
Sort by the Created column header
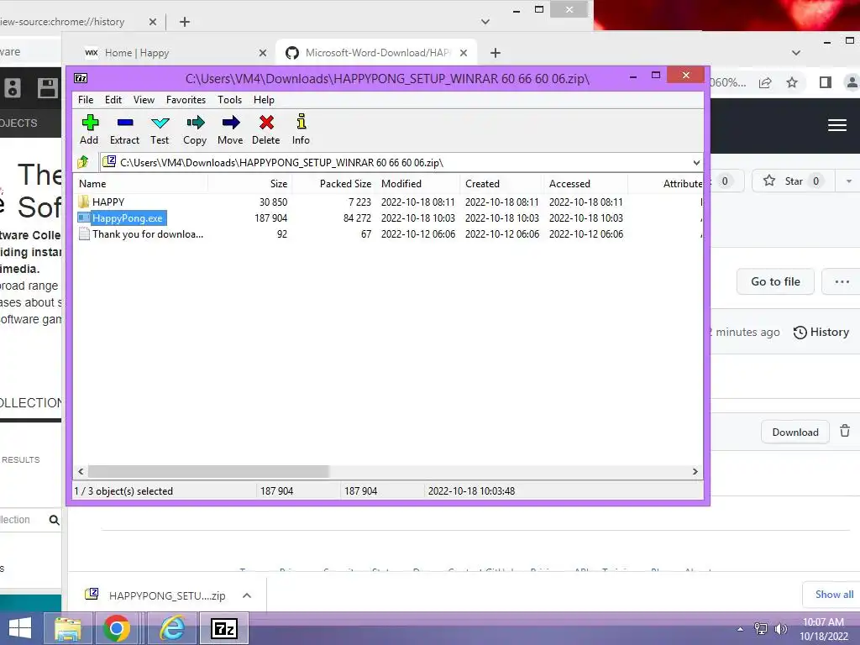click(x=502, y=184)
